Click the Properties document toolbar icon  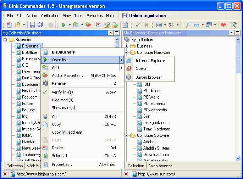tap(125, 25)
